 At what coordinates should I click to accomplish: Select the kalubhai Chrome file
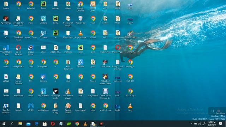[31, 4]
